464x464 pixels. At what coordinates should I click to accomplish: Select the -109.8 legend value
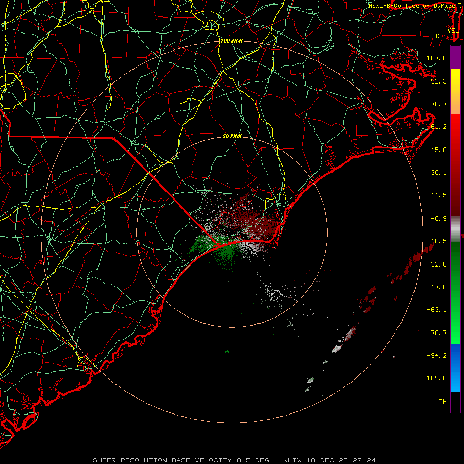[435, 378]
